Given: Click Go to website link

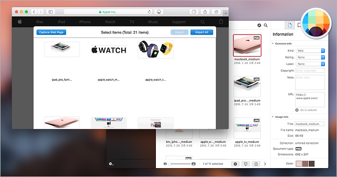Looking at the screenshot, I should [x=308, y=110].
